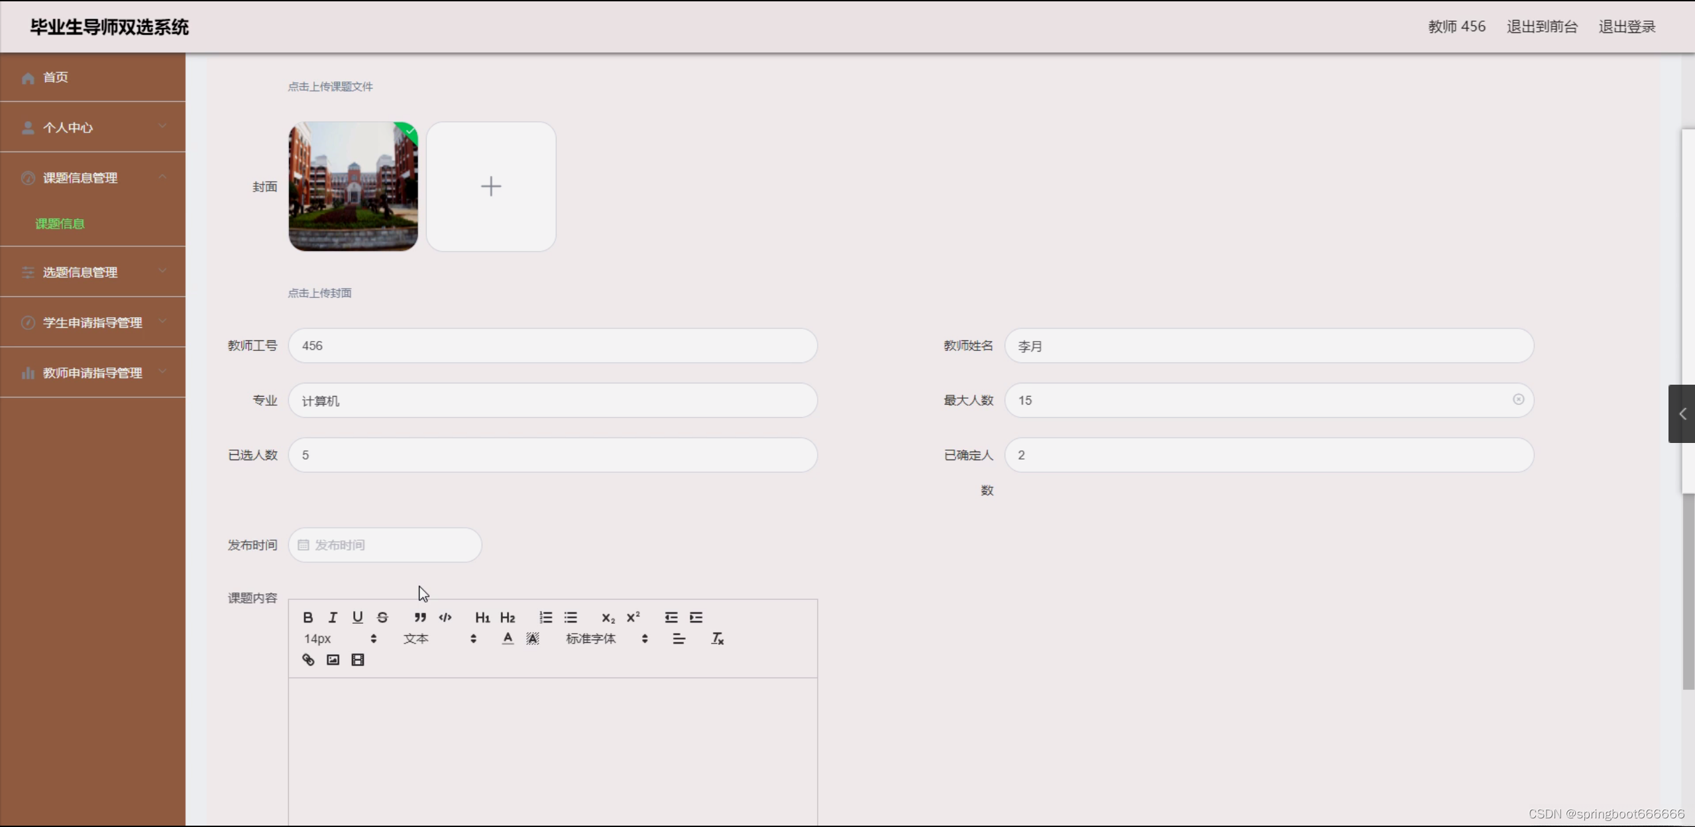Select 课题信息 submenu item
Screen dimensions: 1695x827
coord(60,224)
